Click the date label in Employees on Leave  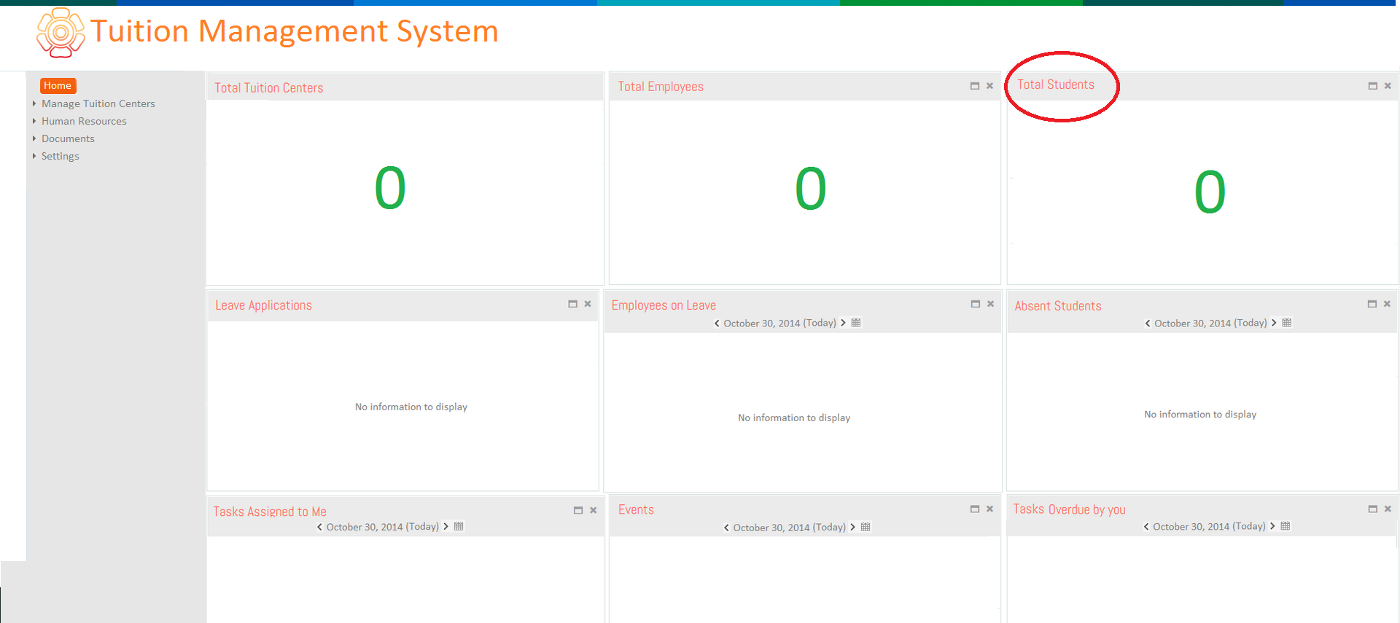point(779,324)
